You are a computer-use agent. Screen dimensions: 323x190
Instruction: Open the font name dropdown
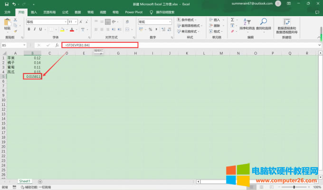[x=65, y=22]
